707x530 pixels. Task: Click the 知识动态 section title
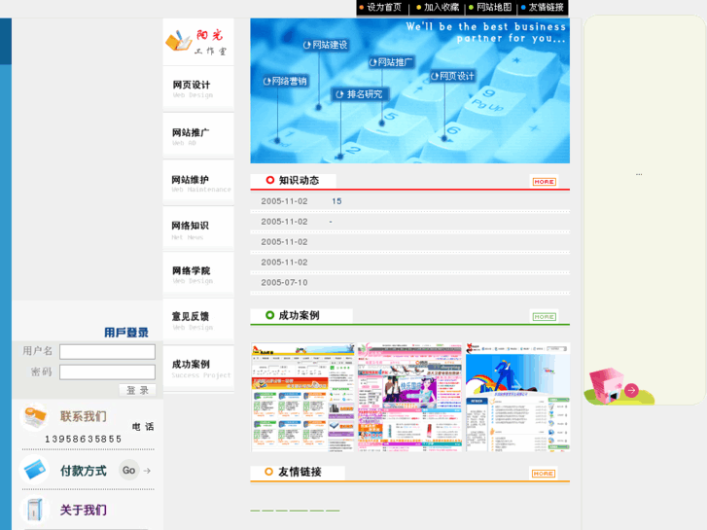pos(299,181)
